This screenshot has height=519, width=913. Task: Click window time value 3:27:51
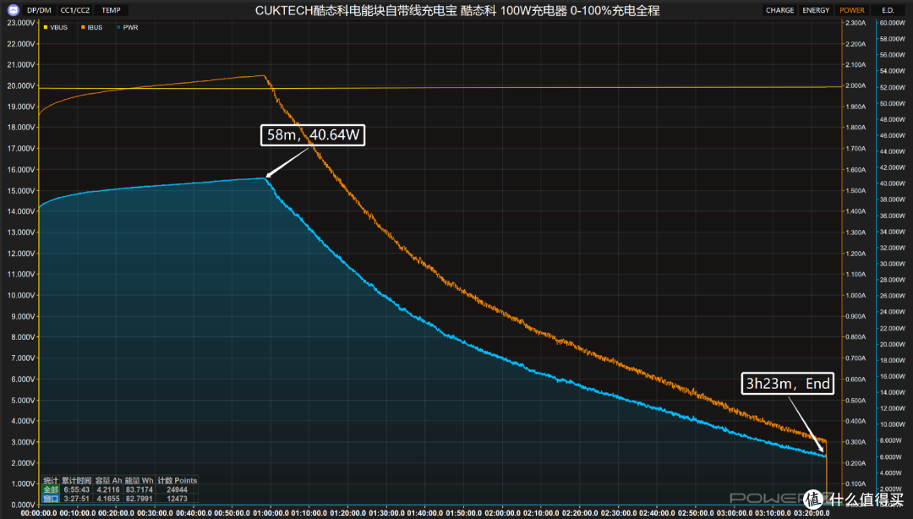click(77, 499)
